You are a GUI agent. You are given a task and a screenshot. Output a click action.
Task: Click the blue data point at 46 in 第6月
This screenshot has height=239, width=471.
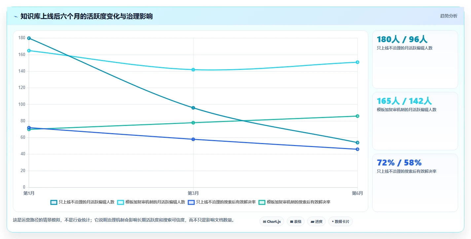tap(357, 149)
